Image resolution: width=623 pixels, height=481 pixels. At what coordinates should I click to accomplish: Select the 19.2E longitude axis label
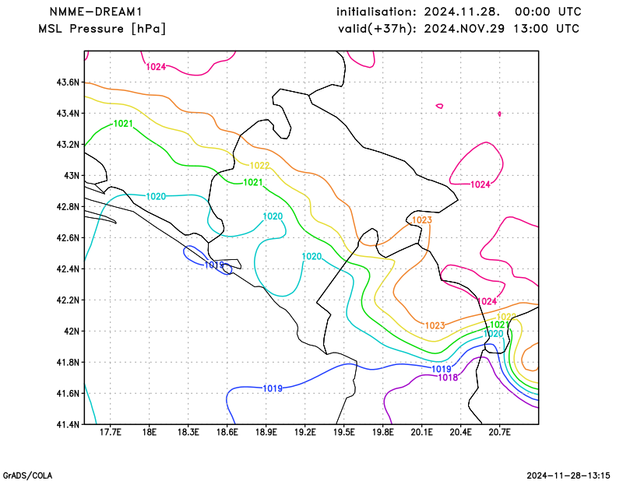pos(305,432)
